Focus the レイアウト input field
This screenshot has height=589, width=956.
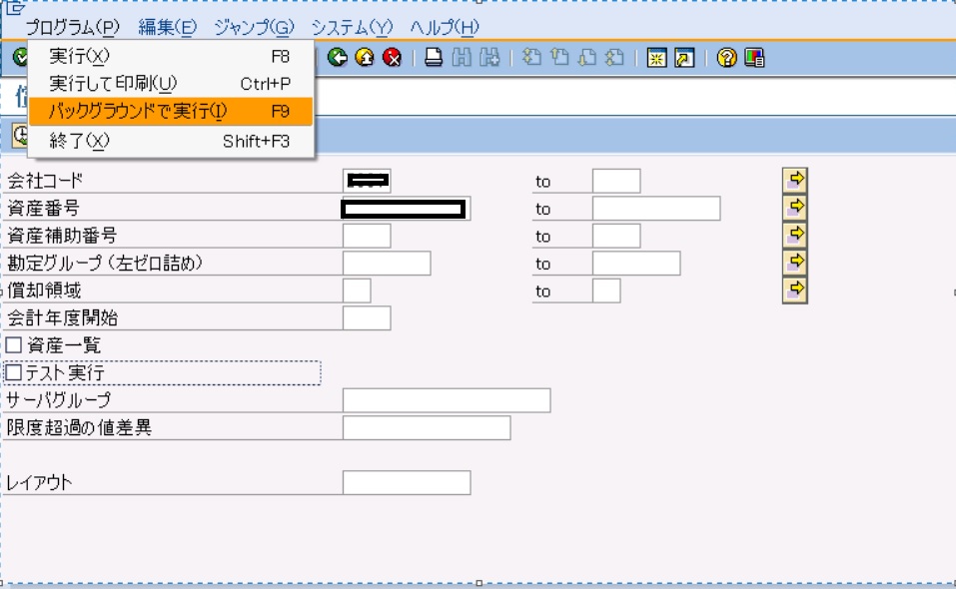coord(406,482)
